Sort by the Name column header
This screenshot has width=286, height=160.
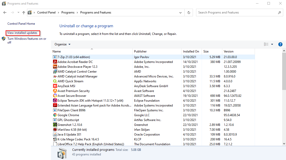(x=92, y=51)
